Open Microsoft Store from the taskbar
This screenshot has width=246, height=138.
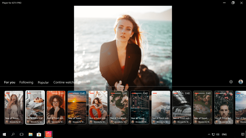click(39, 134)
